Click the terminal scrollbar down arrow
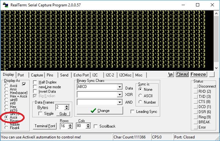Screen dimensions: 220x141 tap(216, 68)
